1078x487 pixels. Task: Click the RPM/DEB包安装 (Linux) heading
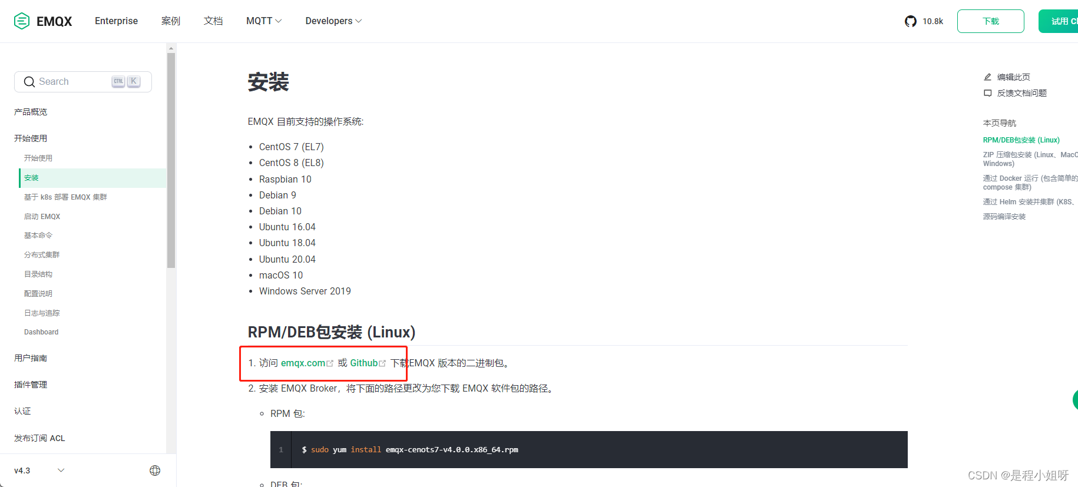pos(332,332)
